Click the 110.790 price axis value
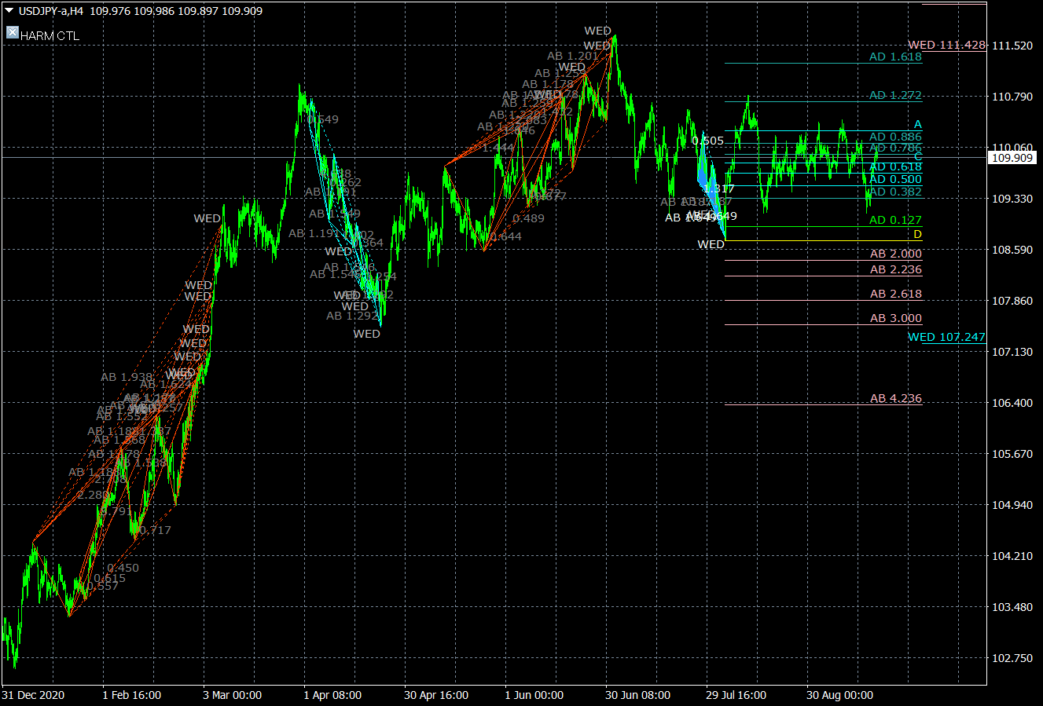Image resolution: width=1043 pixels, height=706 pixels. [1012, 97]
